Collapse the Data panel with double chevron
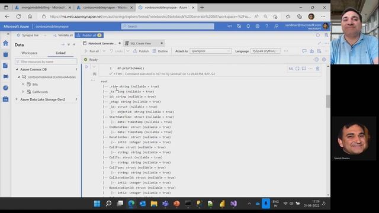379x213 pixels. point(75,44)
